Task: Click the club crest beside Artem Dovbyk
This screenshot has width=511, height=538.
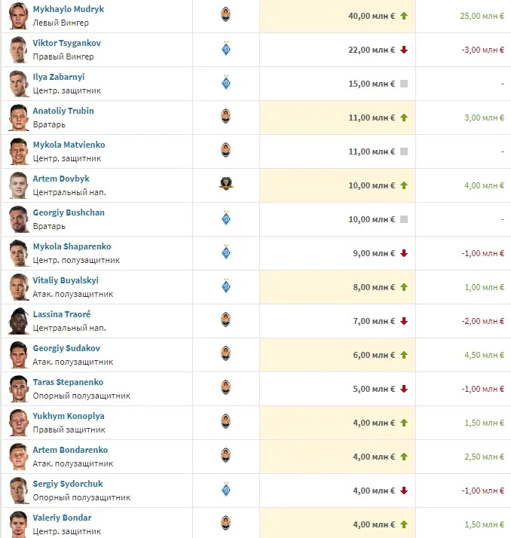Action: coord(225,184)
